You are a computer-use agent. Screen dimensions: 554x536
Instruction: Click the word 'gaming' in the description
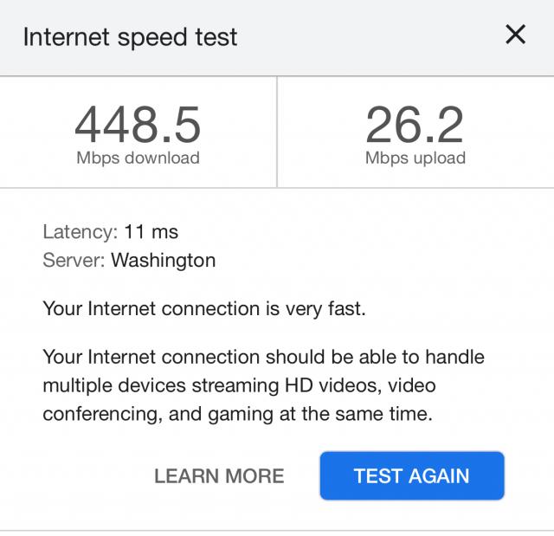241,415
